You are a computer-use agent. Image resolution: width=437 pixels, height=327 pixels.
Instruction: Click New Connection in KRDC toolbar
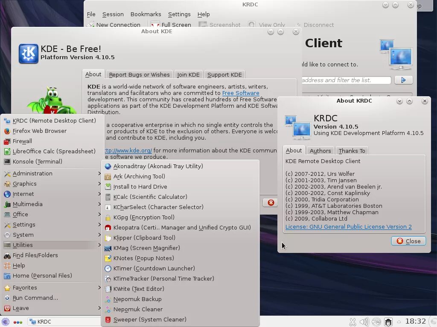point(114,24)
